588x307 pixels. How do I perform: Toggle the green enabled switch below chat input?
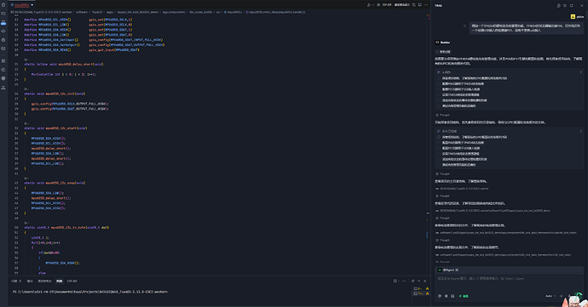464,296
